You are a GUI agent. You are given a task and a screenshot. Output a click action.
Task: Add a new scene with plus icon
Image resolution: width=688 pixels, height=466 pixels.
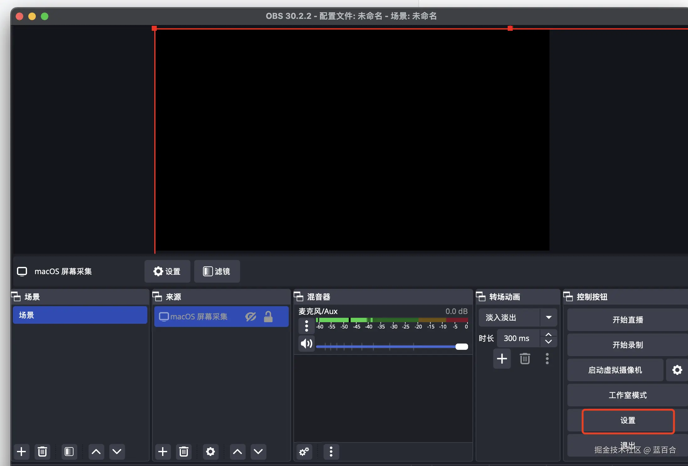(21, 452)
